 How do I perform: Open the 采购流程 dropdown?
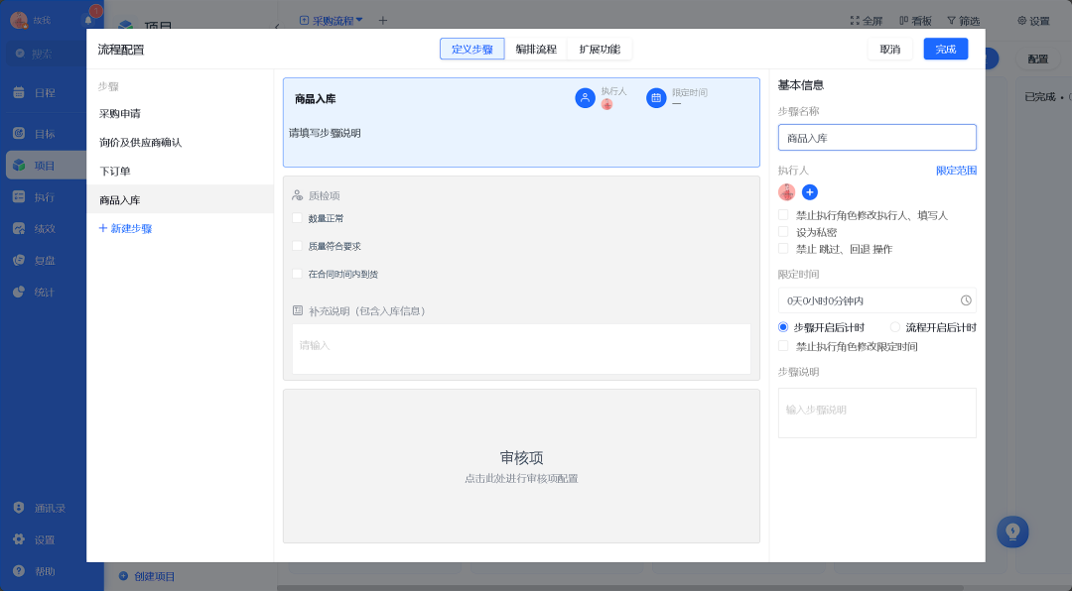pos(335,19)
